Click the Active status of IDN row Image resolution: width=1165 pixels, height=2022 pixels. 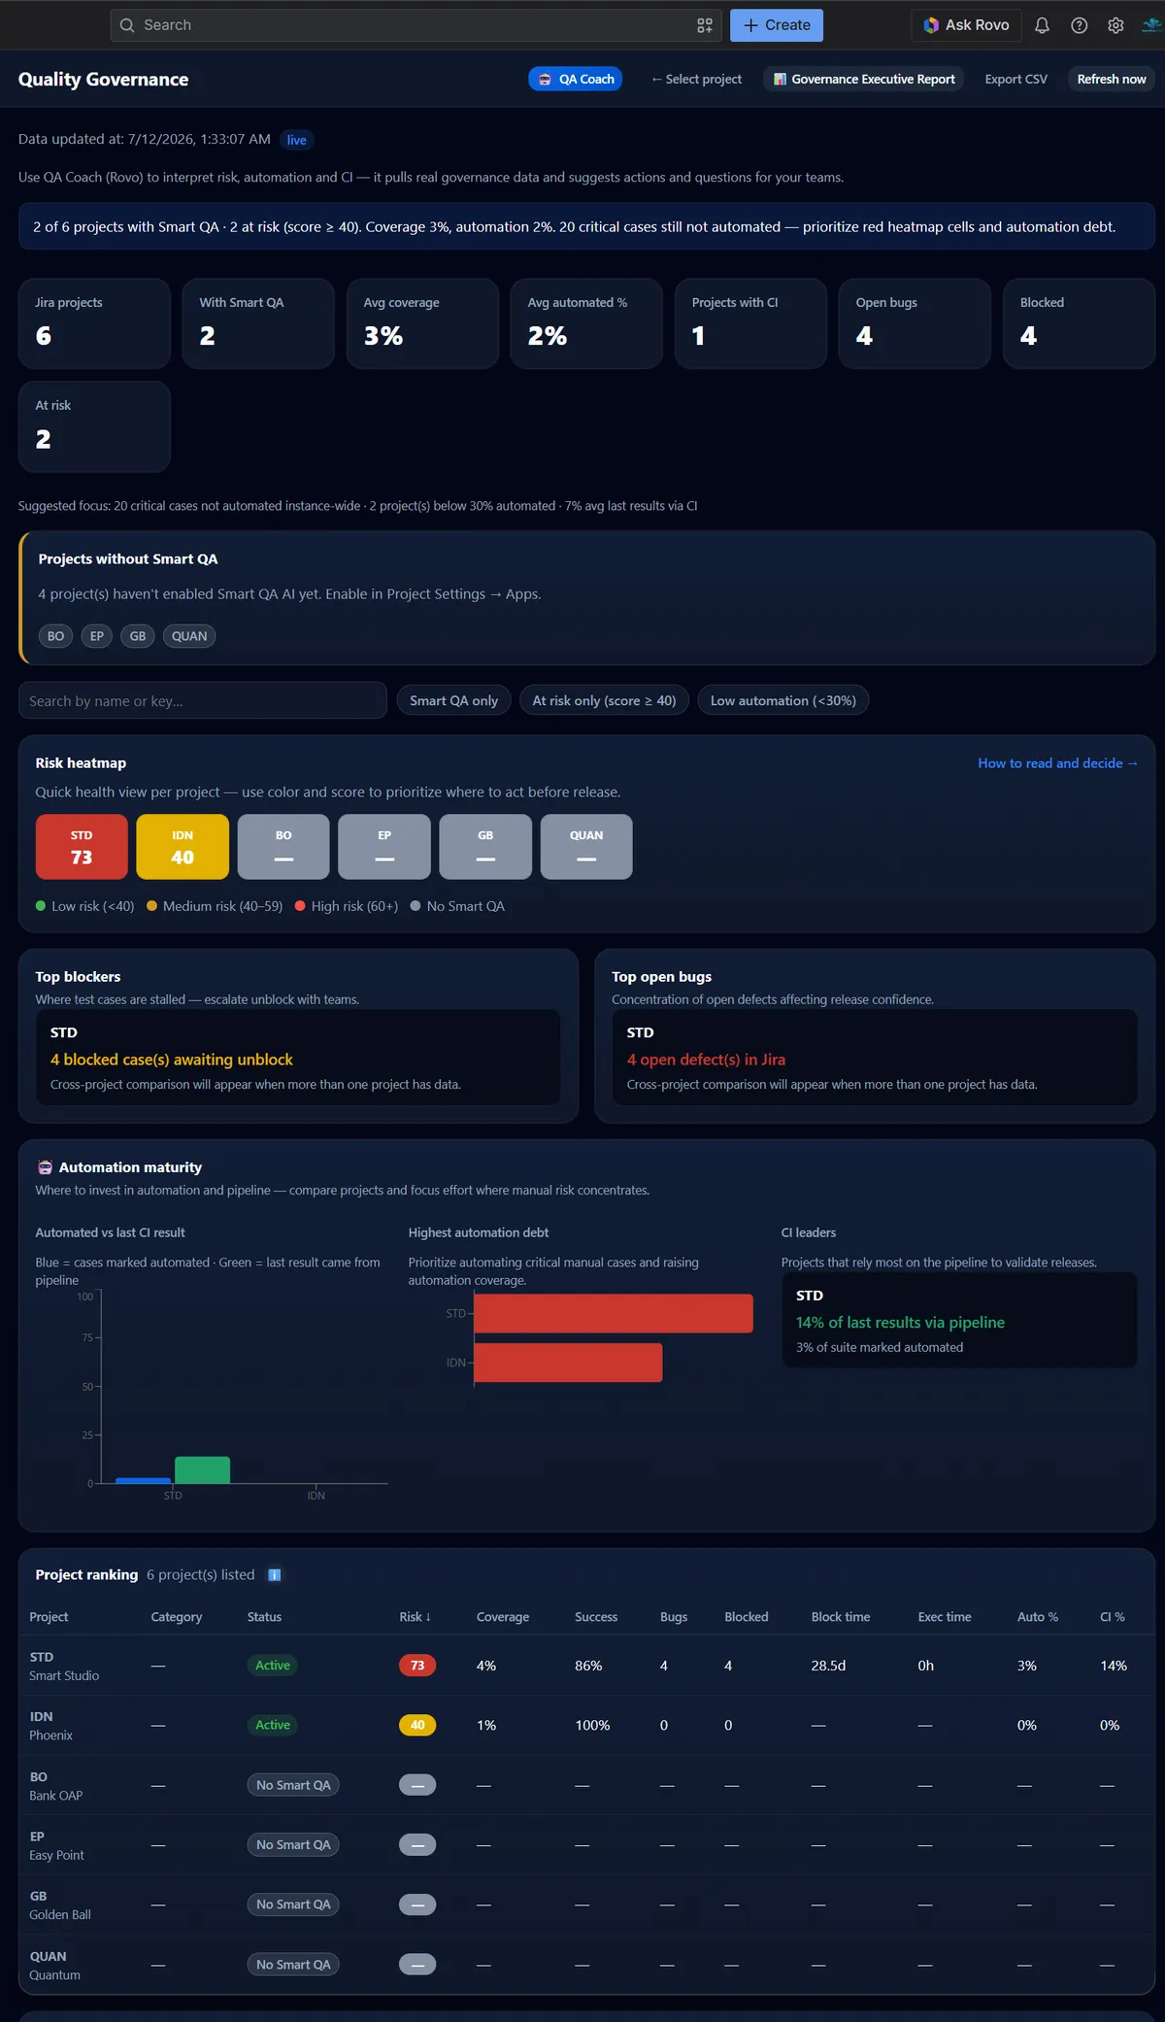[273, 1726]
